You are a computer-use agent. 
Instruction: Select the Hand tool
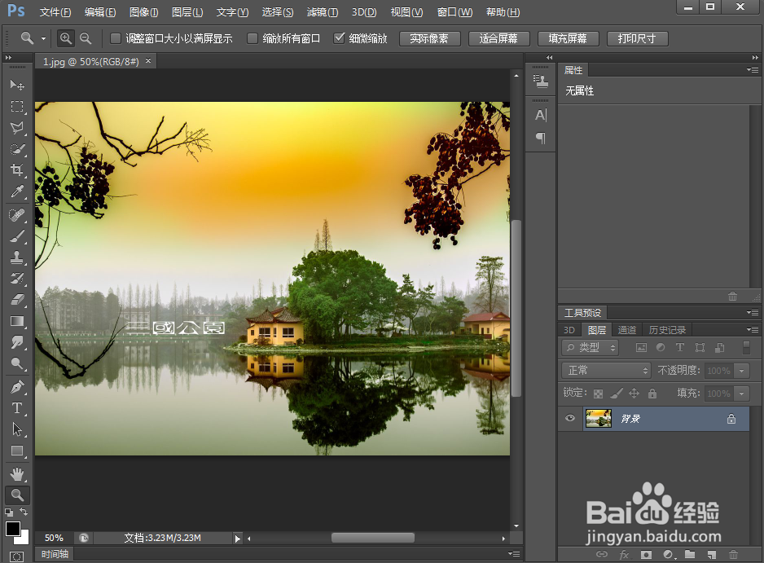pyautogui.click(x=17, y=474)
